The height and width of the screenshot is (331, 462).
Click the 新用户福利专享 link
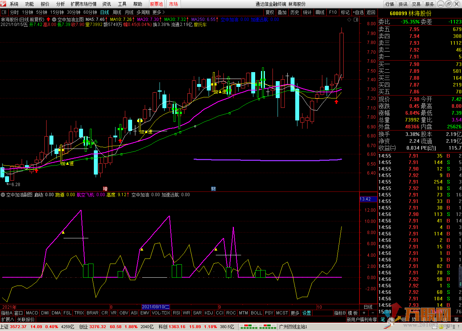pos(362,319)
